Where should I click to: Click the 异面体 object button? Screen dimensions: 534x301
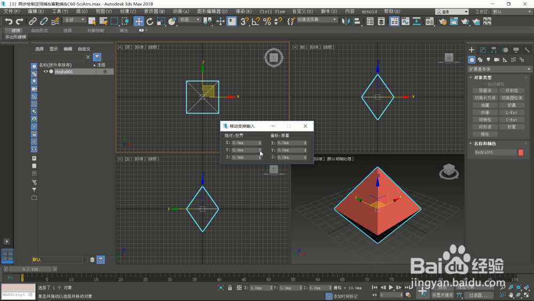pos(485,91)
